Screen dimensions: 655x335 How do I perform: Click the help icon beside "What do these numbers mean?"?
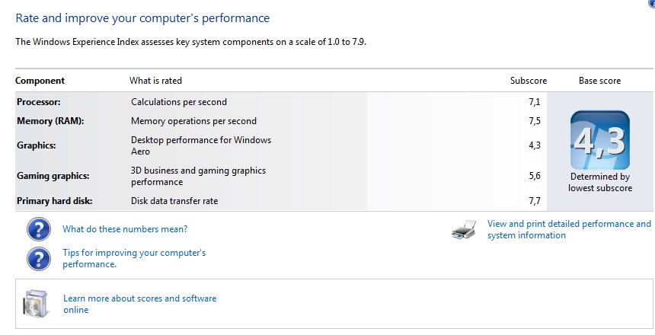click(38, 229)
